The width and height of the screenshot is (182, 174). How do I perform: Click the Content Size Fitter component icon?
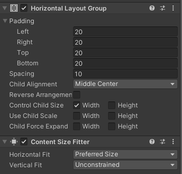tap(14, 142)
